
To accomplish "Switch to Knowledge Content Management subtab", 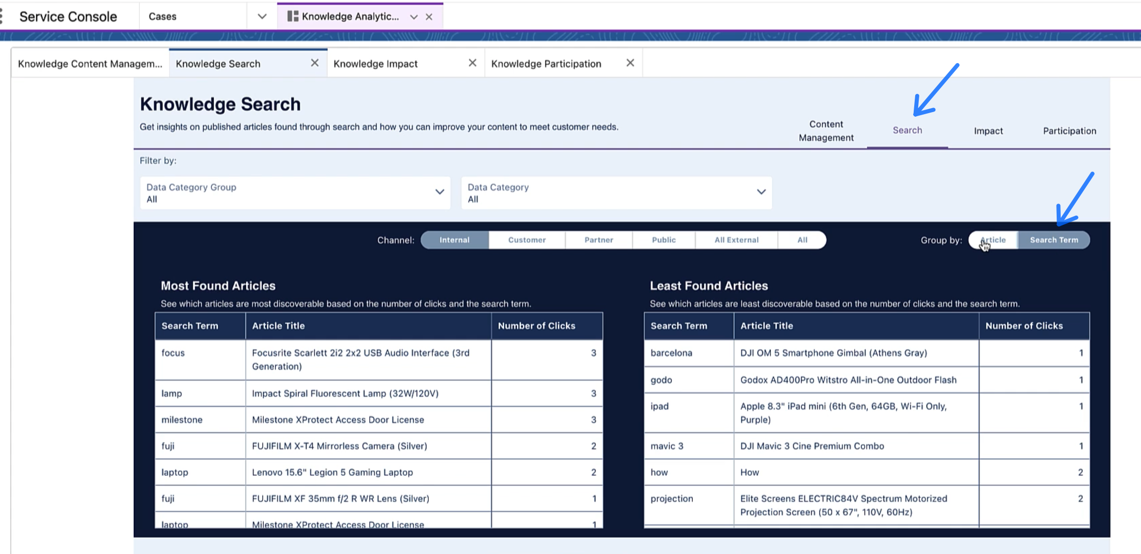I will tap(90, 64).
